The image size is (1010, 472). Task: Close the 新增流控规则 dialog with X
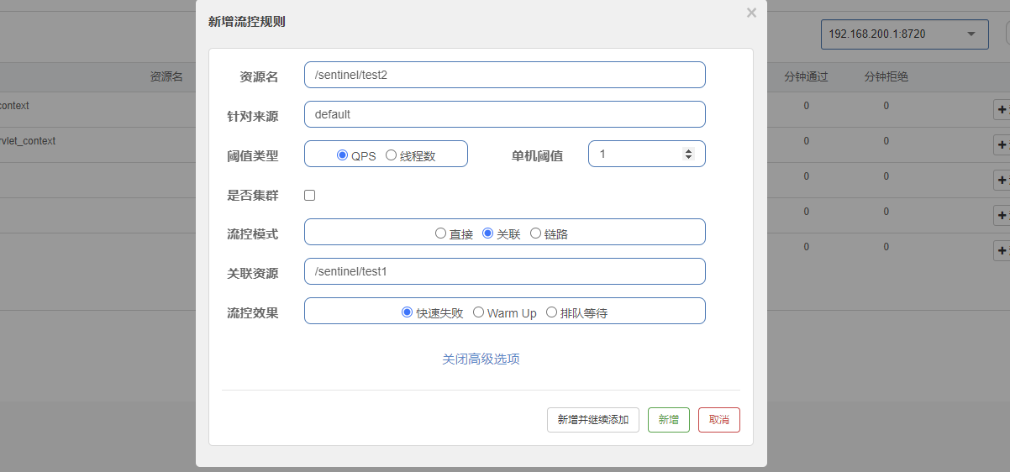[x=751, y=13]
